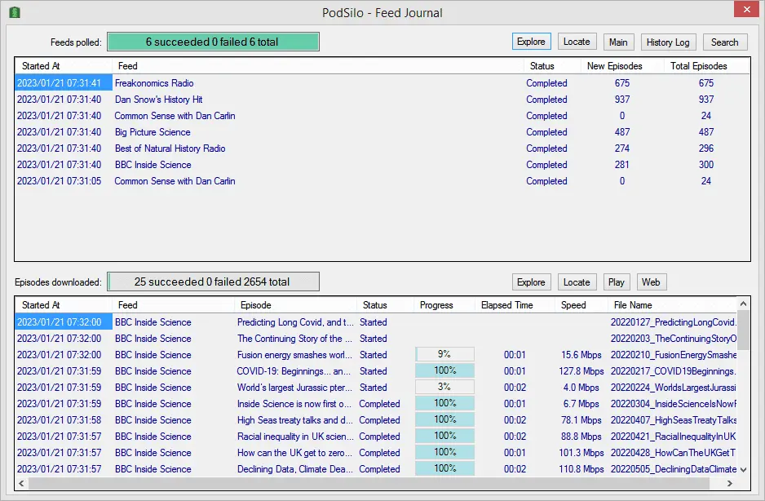Viewport: 765px width, 501px height.
Task: Click the 9% progress bar
Action: [444, 354]
